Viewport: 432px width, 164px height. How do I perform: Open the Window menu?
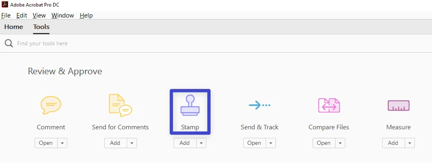click(x=63, y=16)
